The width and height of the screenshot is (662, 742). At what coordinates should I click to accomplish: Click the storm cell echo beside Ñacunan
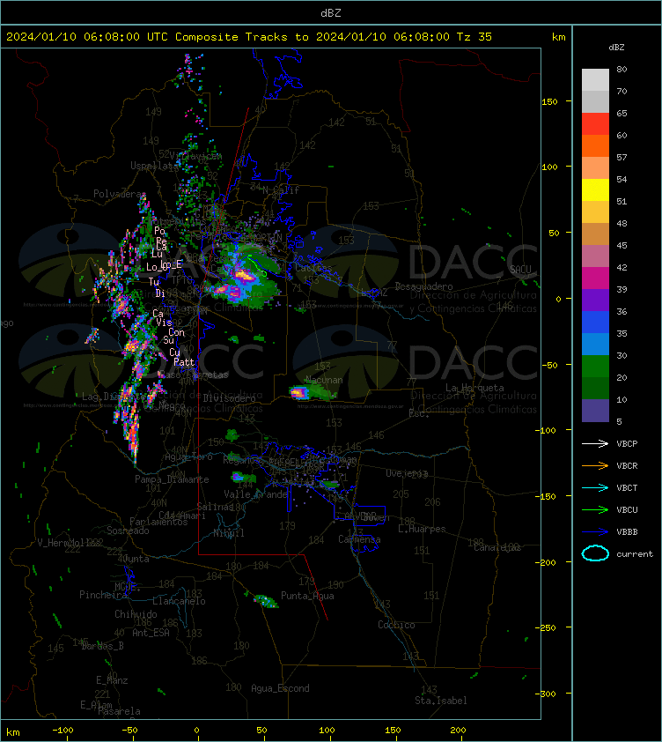(x=300, y=392)
